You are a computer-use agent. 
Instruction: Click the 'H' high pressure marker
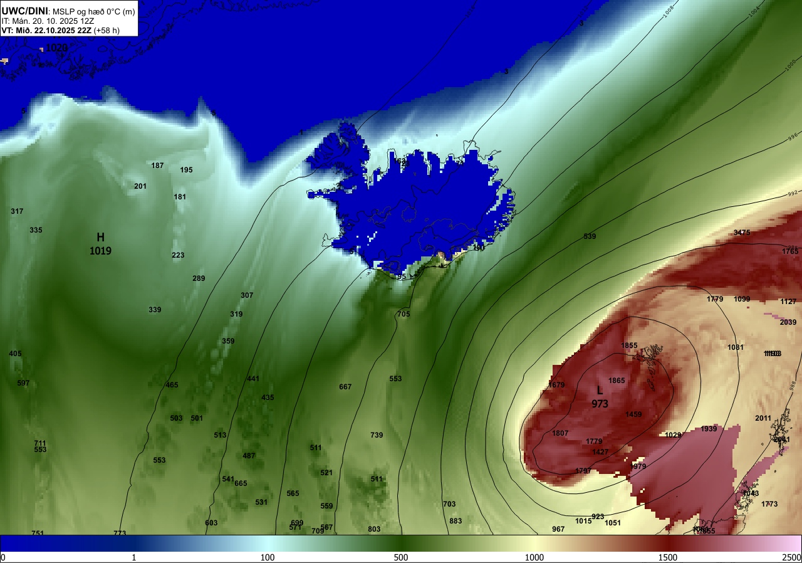point(100,237)
